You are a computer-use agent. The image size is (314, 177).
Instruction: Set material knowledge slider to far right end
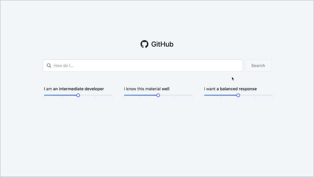pos(192,95)
